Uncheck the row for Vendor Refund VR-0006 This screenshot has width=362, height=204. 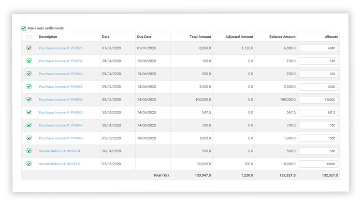click(29, 164)
